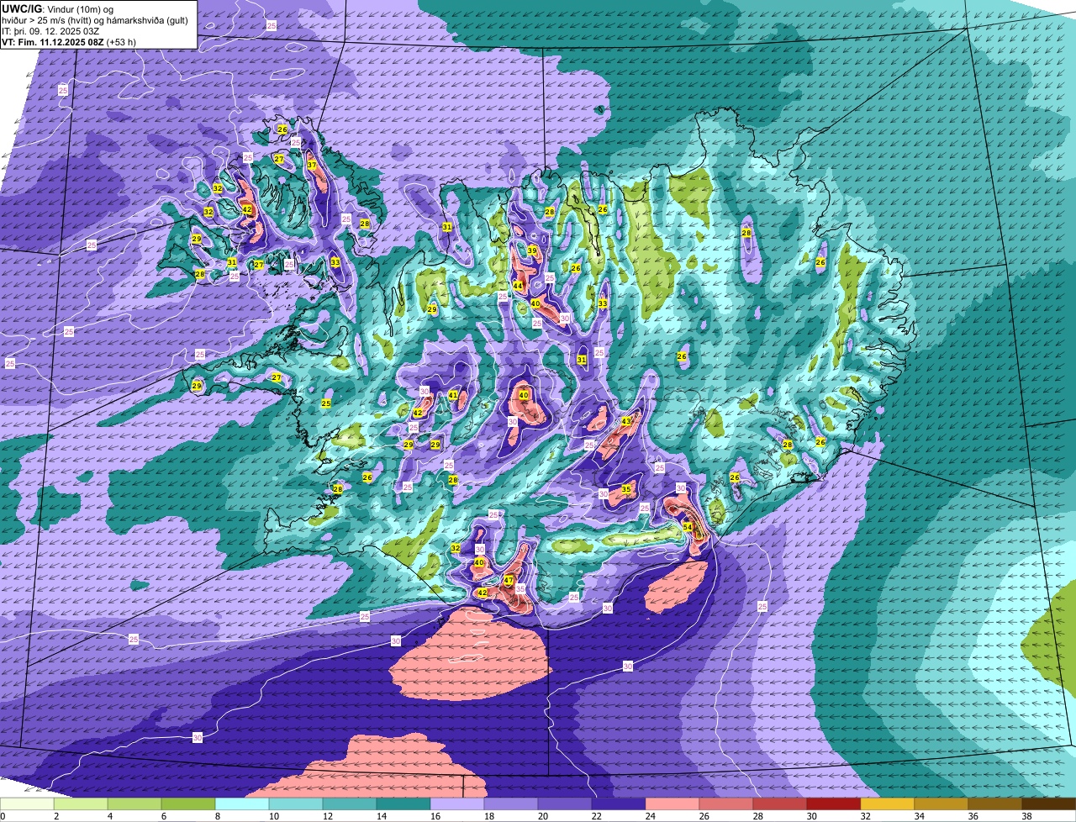The image size is (1076, 822).
Task: Pick the 12–14 m/s legend color swatch
Action: point(351,804)
